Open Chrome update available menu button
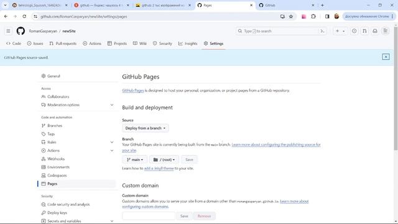Screen dimensions: 398x224 369,17
